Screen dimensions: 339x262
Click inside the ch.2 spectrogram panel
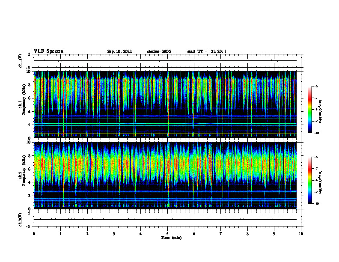[165, 176]
